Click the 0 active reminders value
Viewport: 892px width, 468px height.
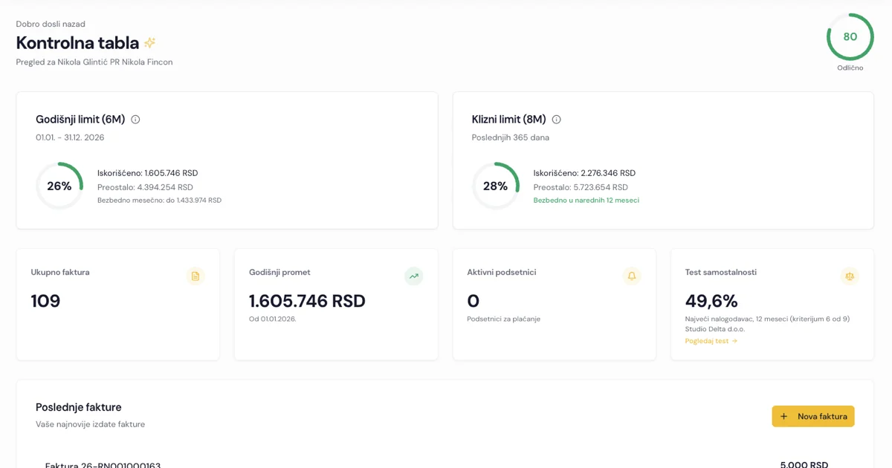pos(474,301)
